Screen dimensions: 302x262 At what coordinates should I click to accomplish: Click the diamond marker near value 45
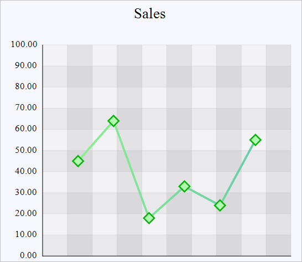78,161
